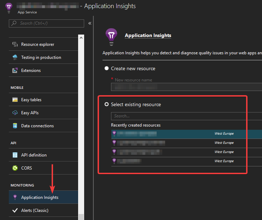Click the MOBILE section header
This screenshot has width=262, height=220.
click(17, 88)
